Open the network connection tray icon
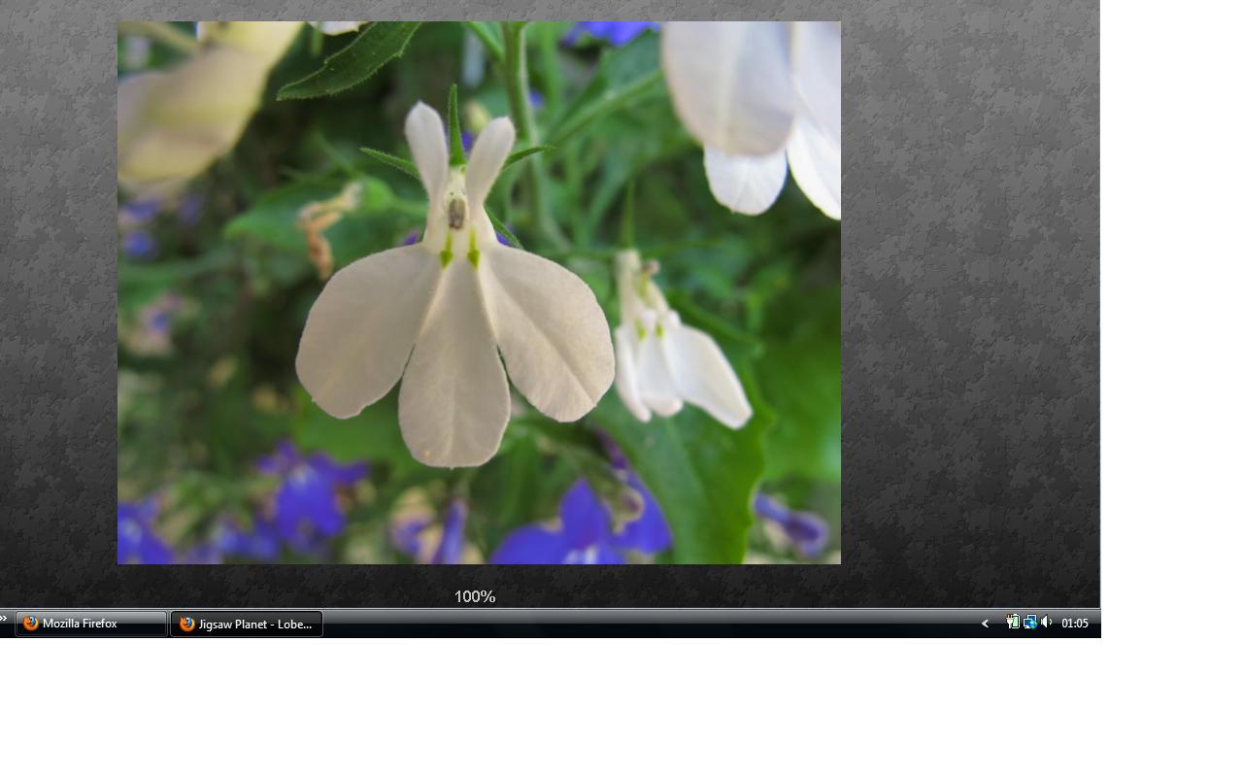 1029,623
